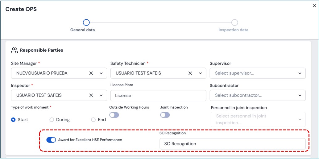
Task: Clear the Inspector selected value
Action: coord(91,95)
